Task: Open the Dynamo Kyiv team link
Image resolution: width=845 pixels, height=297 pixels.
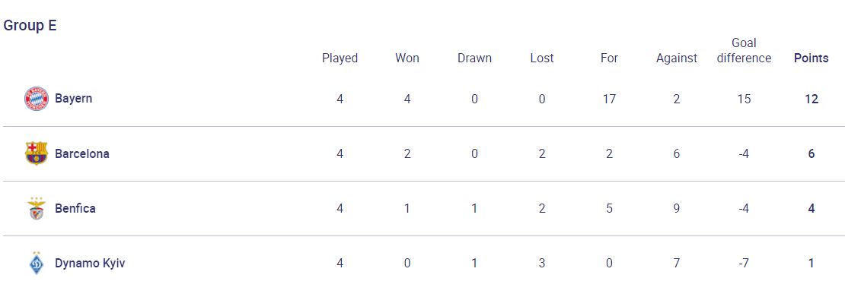Action: click(90, 264)
